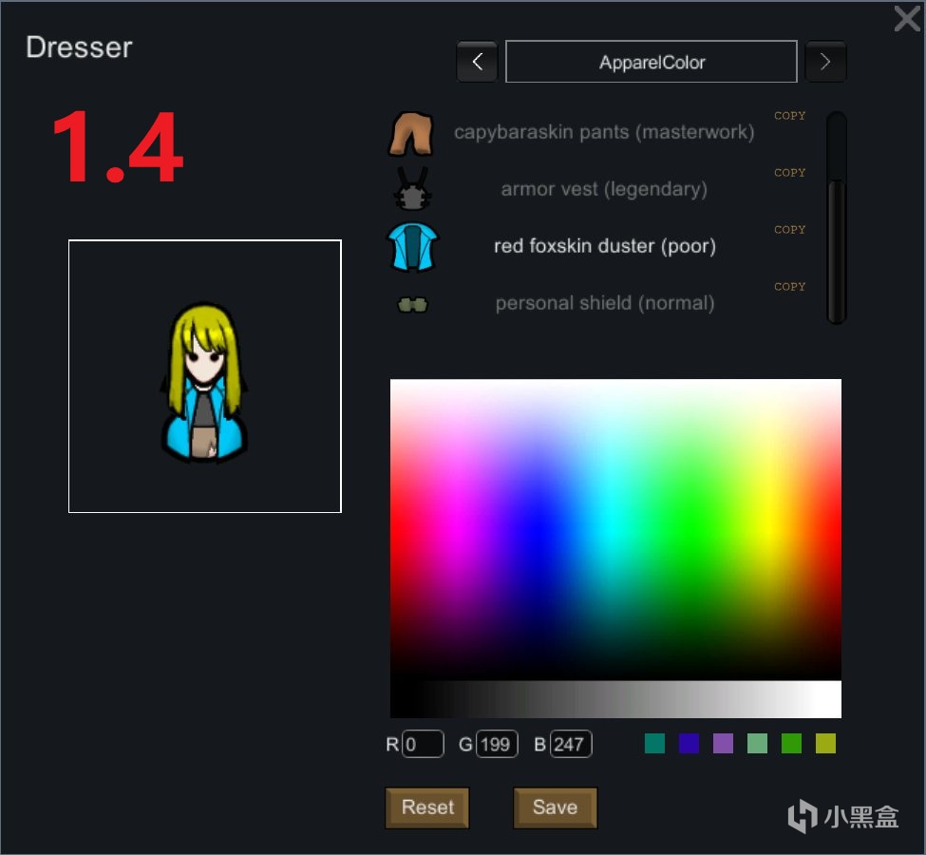926x855 pixels.
Task: Select the personal shield normal entry
Action: pyautogui.click(x=604, y=302)
